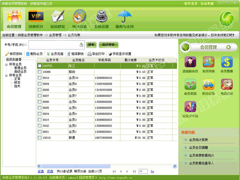Click the 会员充值 toolbar item
Viewport: 240px width, 180px height.
(x=55, y=54)
